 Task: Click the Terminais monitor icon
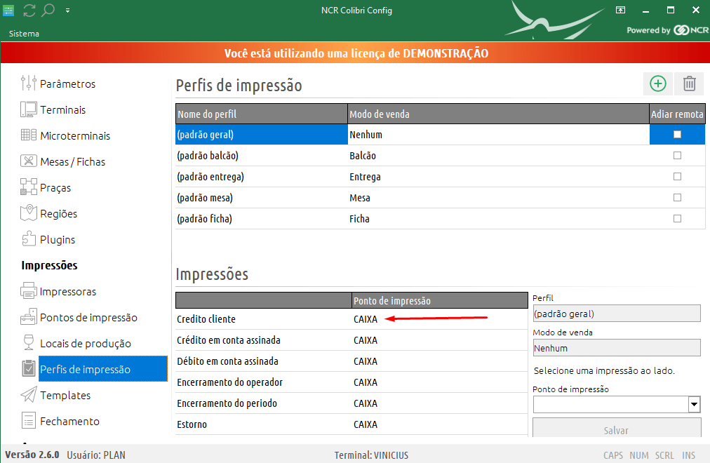pos(28,109)
